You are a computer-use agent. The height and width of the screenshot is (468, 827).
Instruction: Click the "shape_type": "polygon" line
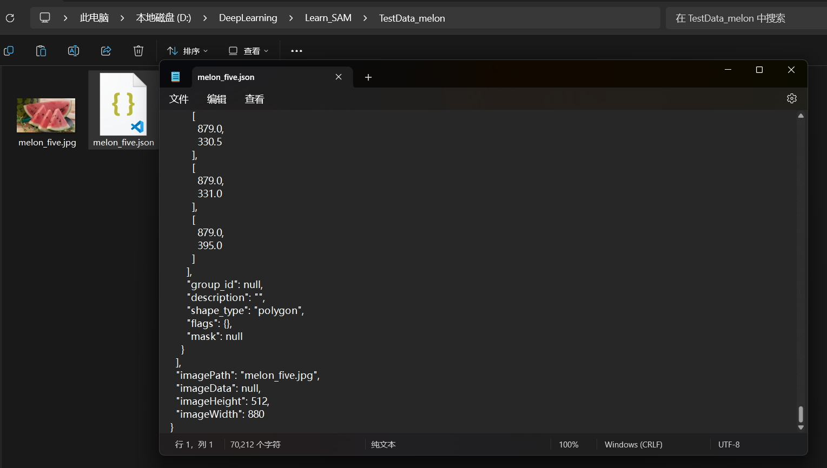pyautogui.click(x=246, y=311)
